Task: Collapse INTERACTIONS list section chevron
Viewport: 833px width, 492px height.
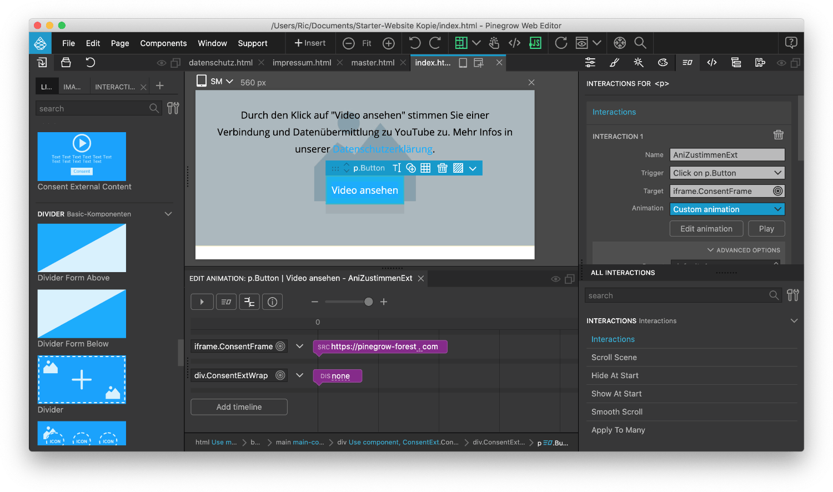Action: pyautogui.click(x=794, y=320)
